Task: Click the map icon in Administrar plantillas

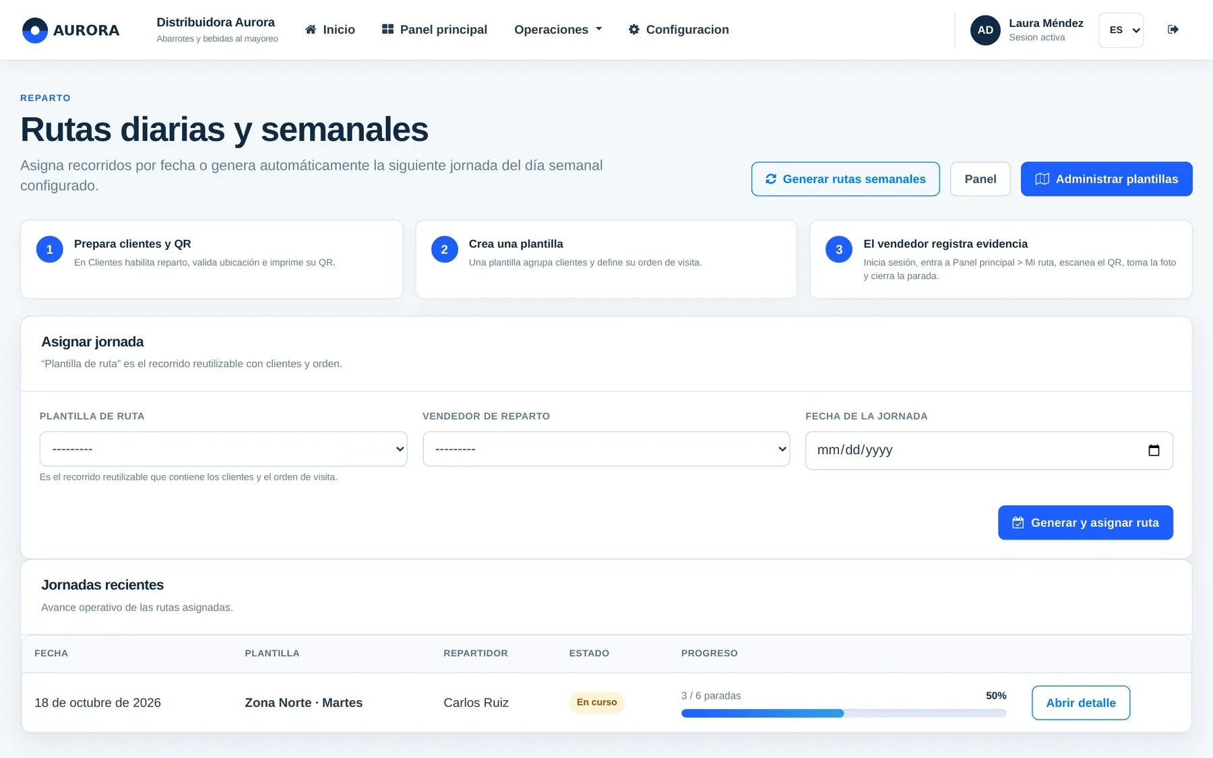Action: point(1042,179)
